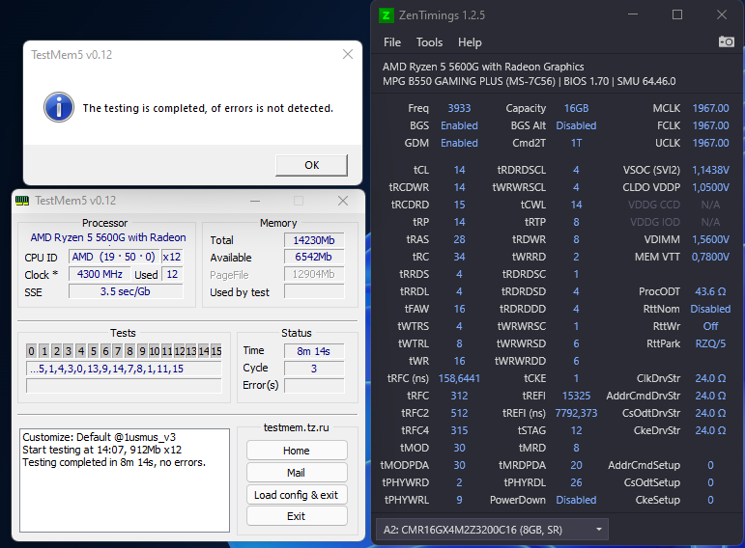Screen dimensions: 745x548
Task: Click the log line 'Customize: Default @1usmus_v3'
Action: click(99, 437)
